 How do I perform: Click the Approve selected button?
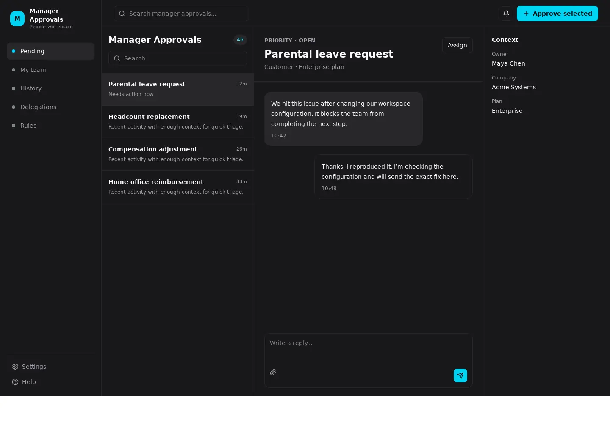coord(557,14)
